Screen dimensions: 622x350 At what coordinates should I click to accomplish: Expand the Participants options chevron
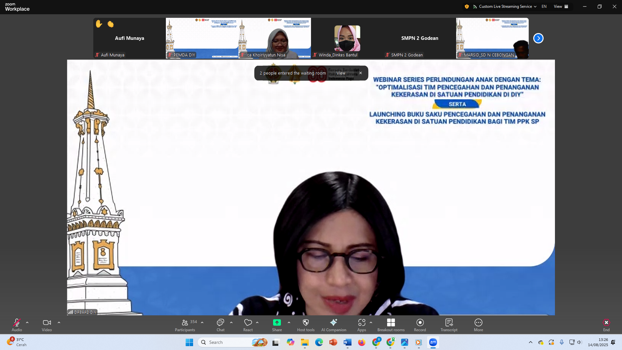point(202,322)
